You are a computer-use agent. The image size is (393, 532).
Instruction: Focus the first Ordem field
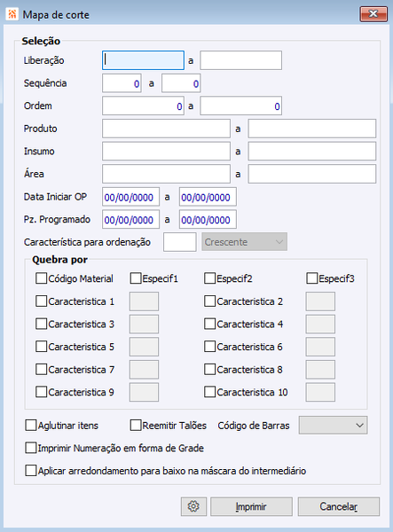point(143,106)
